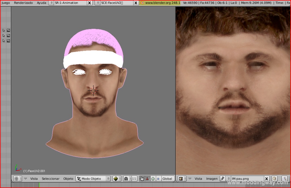Viewport: 291px width, 188px height.
Task: Open the SR:1-Animation screen selector arrows
Action: click(x=51, y=3)
